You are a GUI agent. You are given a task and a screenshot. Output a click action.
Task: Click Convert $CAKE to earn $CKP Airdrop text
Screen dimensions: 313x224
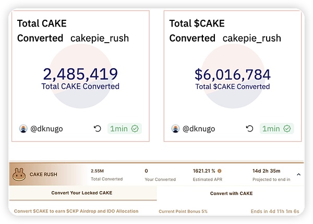(x=76, y=211)
